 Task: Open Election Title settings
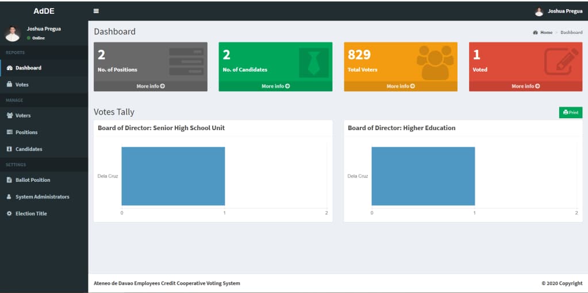click(44, 214)
